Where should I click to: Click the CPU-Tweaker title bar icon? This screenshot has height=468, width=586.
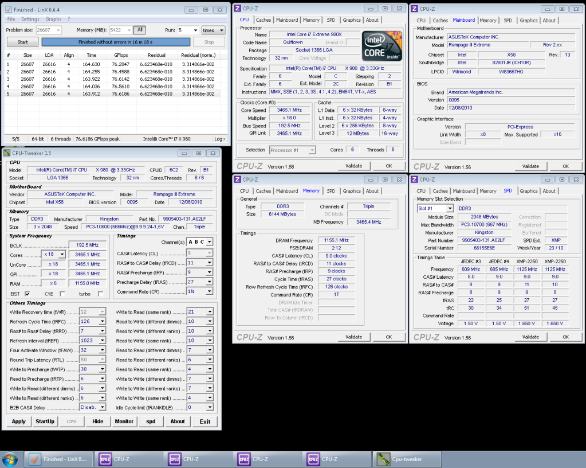7,153
